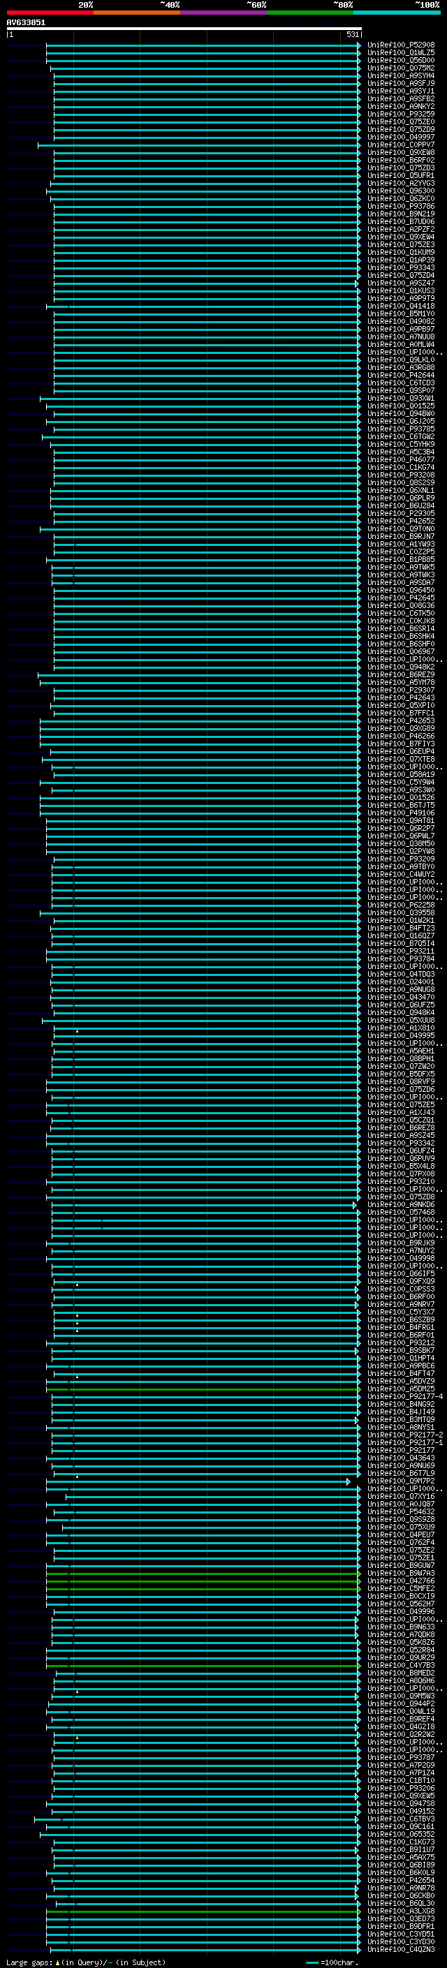Select hit label UniRef100_P93259
The image size is (447, 1968).
tap(401, 114)
